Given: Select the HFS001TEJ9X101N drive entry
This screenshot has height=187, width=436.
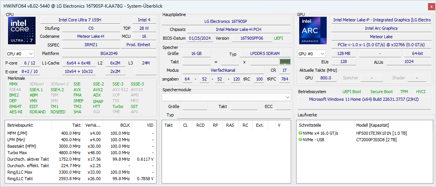Looking at the screenshot, I should 381,133.
